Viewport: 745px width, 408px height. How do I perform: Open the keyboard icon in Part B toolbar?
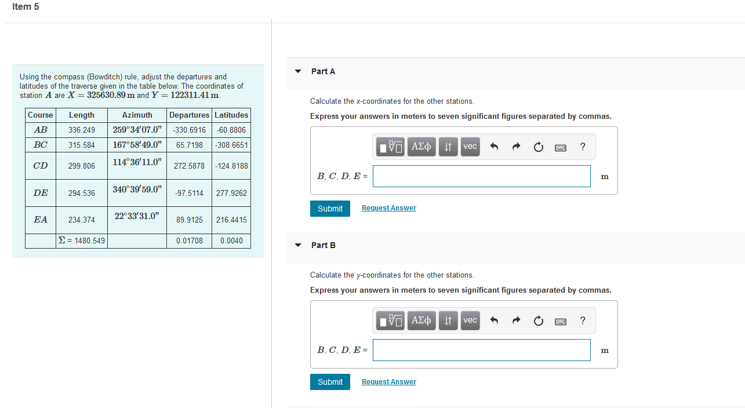coord(560,320)
